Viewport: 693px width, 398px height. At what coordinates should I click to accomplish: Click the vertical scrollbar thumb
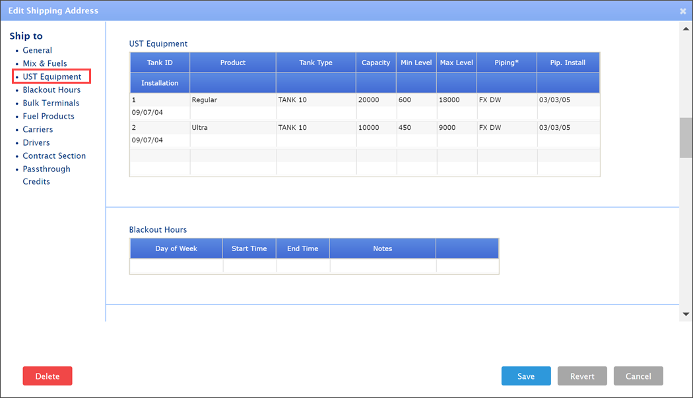(686, 138)
